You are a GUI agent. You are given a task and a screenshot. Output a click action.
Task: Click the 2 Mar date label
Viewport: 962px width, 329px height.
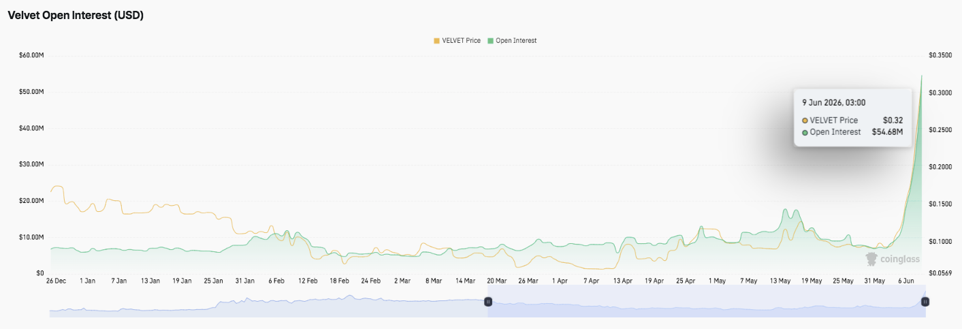tap(402, 281)
